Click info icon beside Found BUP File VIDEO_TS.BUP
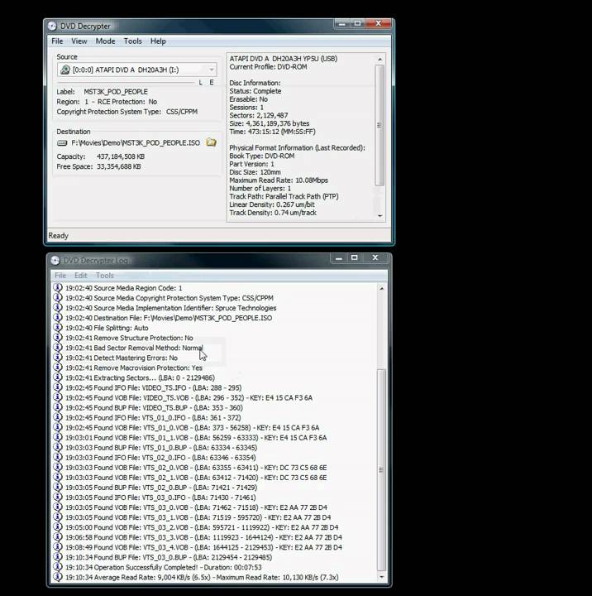 (x=58, y=407)
